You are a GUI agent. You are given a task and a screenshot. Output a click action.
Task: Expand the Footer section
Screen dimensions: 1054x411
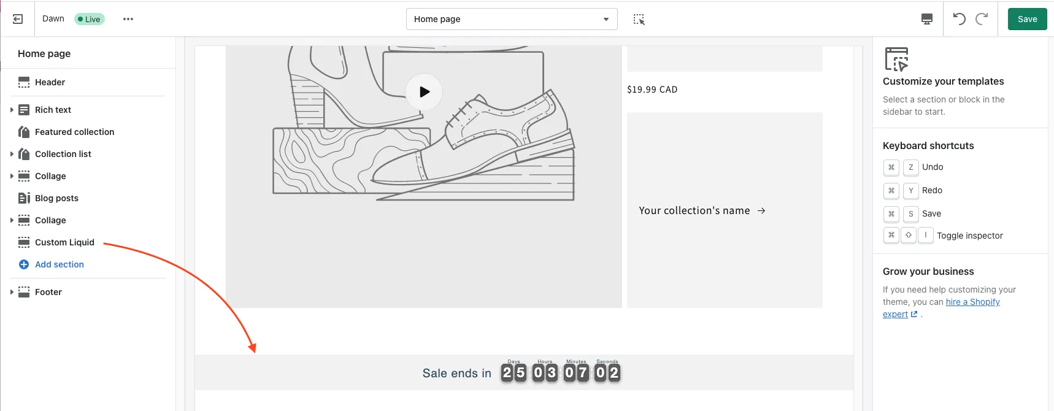point(12,292)
